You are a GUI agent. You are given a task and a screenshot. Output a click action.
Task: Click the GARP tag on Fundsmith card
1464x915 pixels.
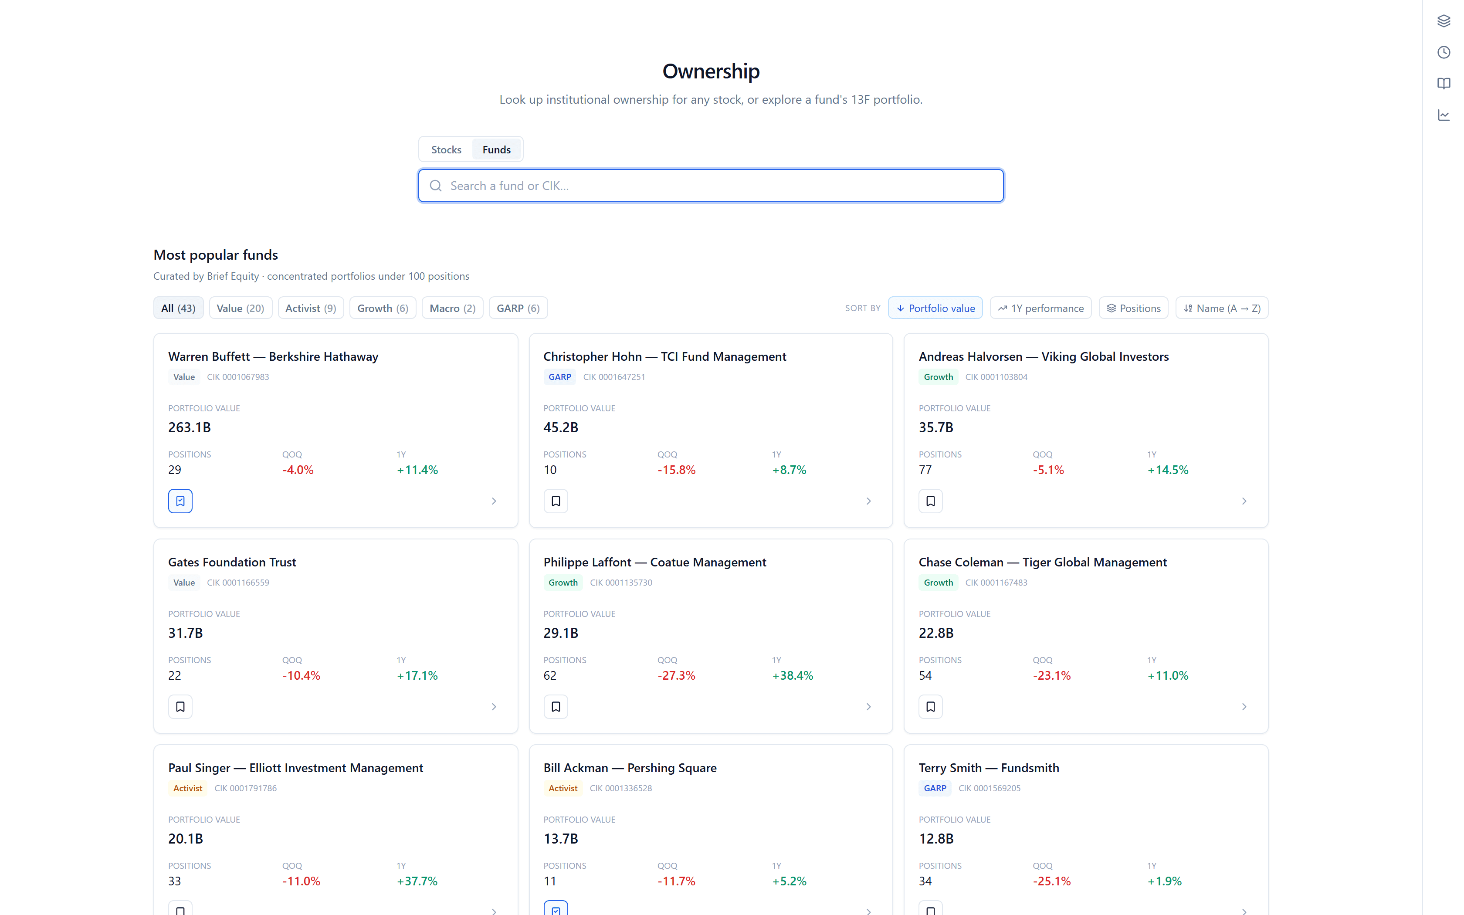pos(935,788)
